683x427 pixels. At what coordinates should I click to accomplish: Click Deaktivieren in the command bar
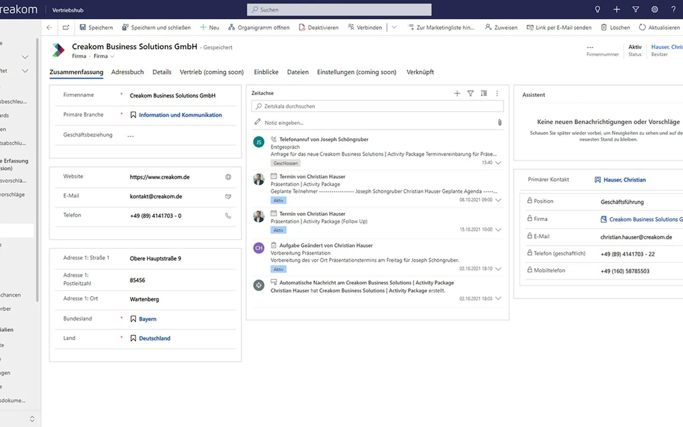[x=318, y=27]
